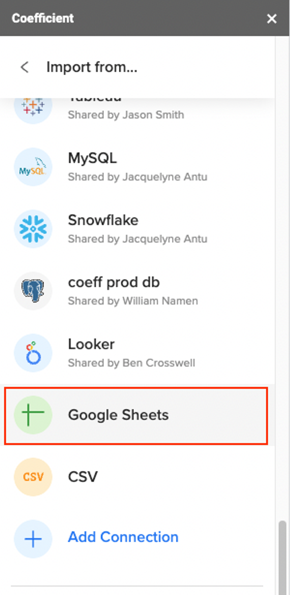Image resolution: width=290 pixels, height=595 pixels.
Task: Select the CSV import icon
Action: coord(32,477)
